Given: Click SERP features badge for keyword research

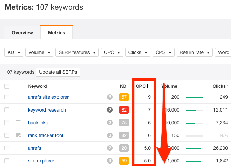Looking at the screenshot, I should pos(110,110).
